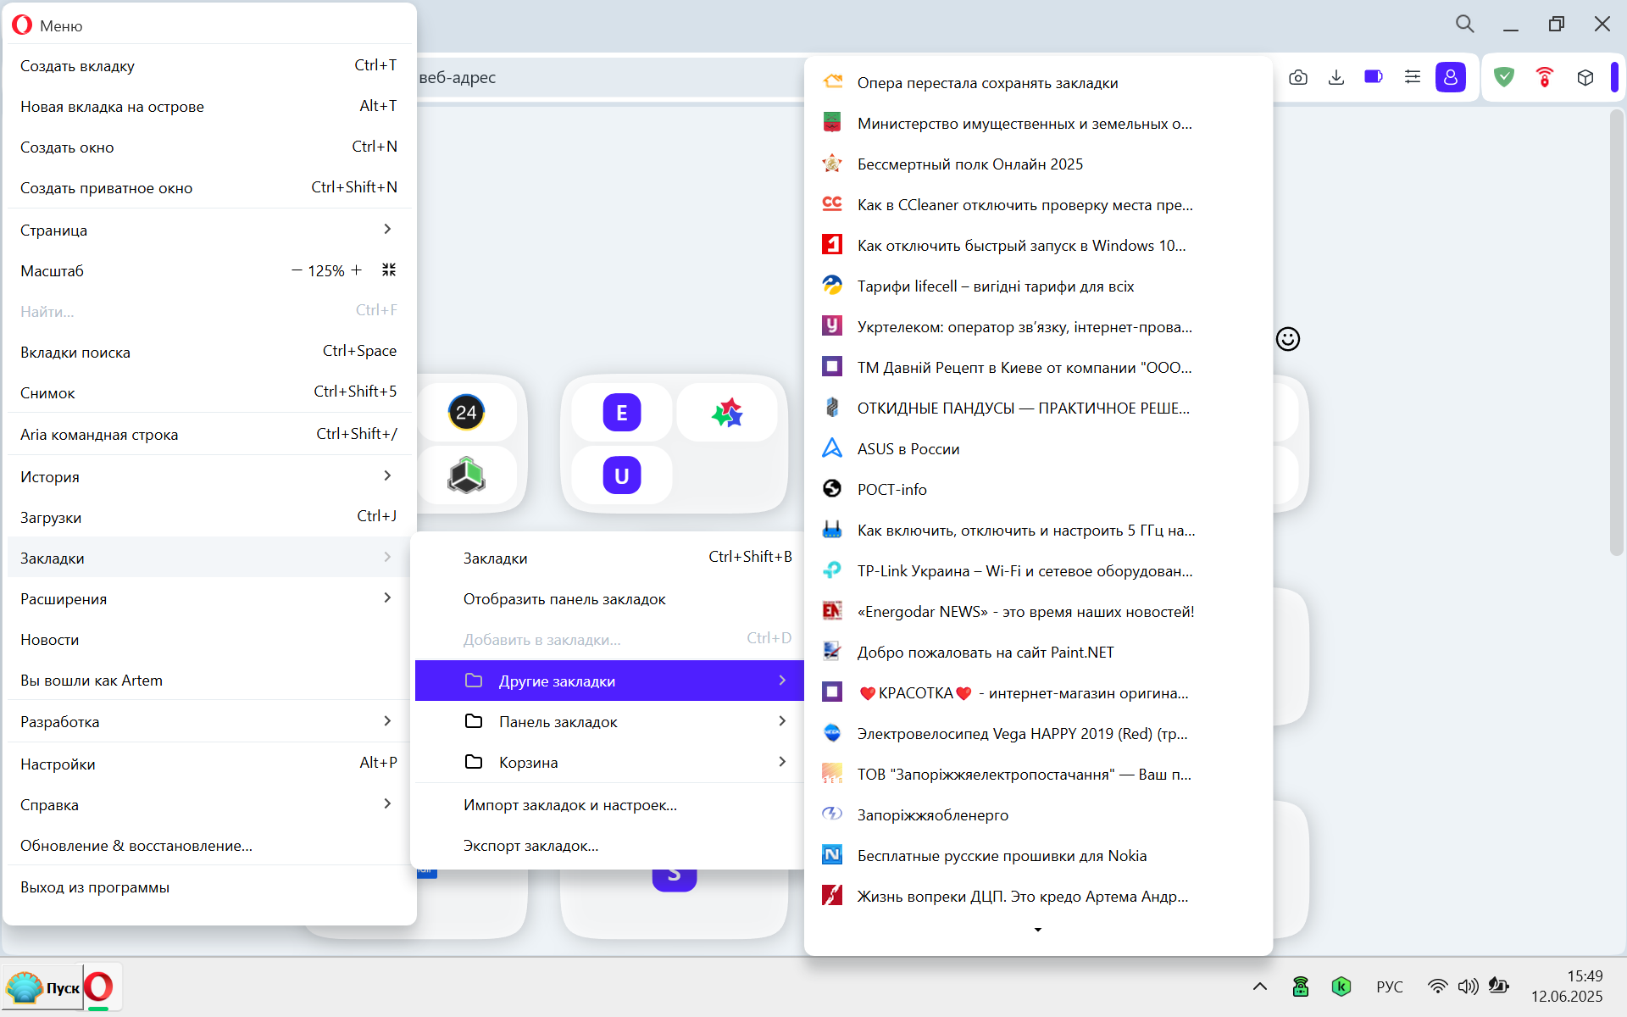Open the purple U speed dial tile
The width and height of the screenshot is (1627, 1017).
tap(622, 475)
